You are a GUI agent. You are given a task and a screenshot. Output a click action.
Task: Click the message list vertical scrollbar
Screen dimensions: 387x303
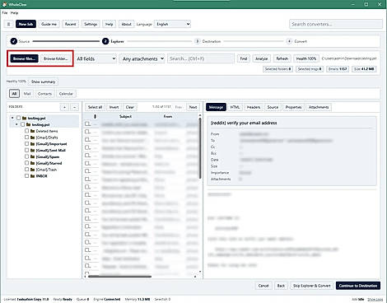(x=200, y=148)
